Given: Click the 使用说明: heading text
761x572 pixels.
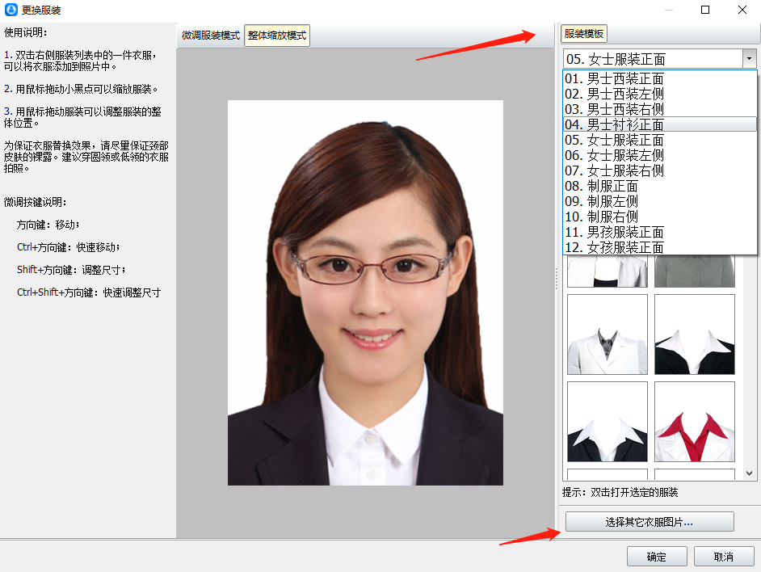Looking at the screenshot, I should click(26, 32).
